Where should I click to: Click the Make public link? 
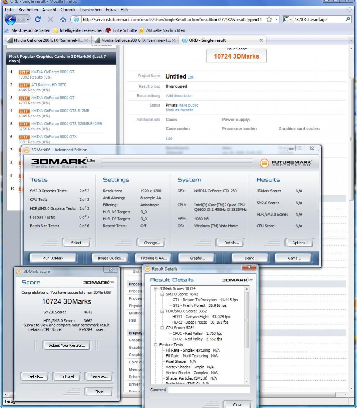click(188, 105)
